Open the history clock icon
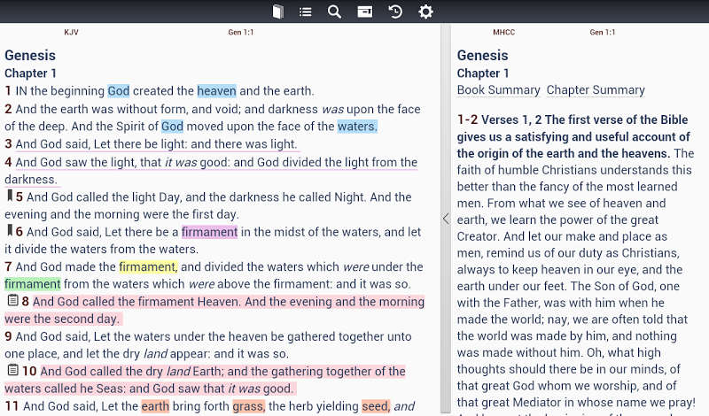 395,12
